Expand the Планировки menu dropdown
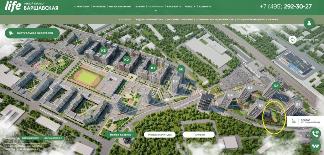 156,7
